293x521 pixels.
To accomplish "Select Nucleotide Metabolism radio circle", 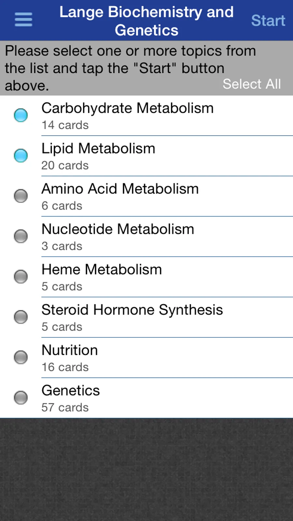I will [x=21, y=236].
